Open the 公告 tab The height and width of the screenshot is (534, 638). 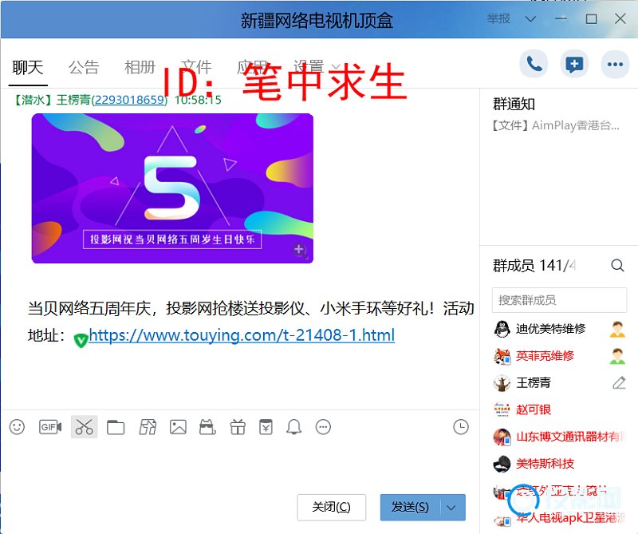point(84,68)
